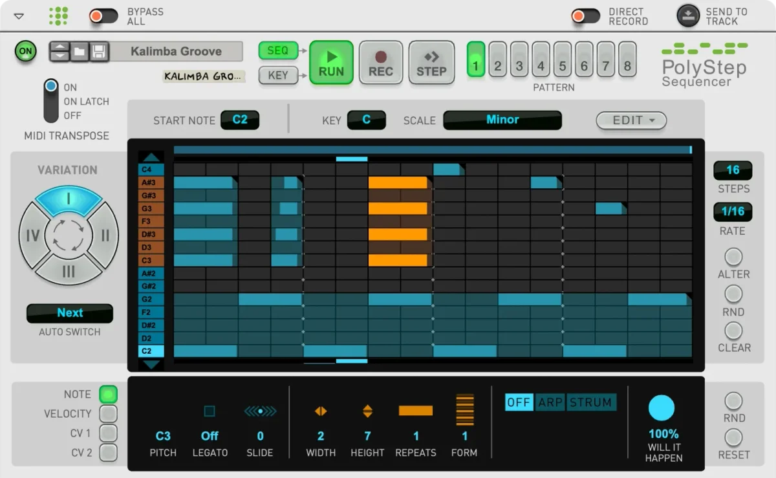Click the lower RND button above RESET
Screen dimensions: 776x478
pyautogui.click(x=733, y=401)
